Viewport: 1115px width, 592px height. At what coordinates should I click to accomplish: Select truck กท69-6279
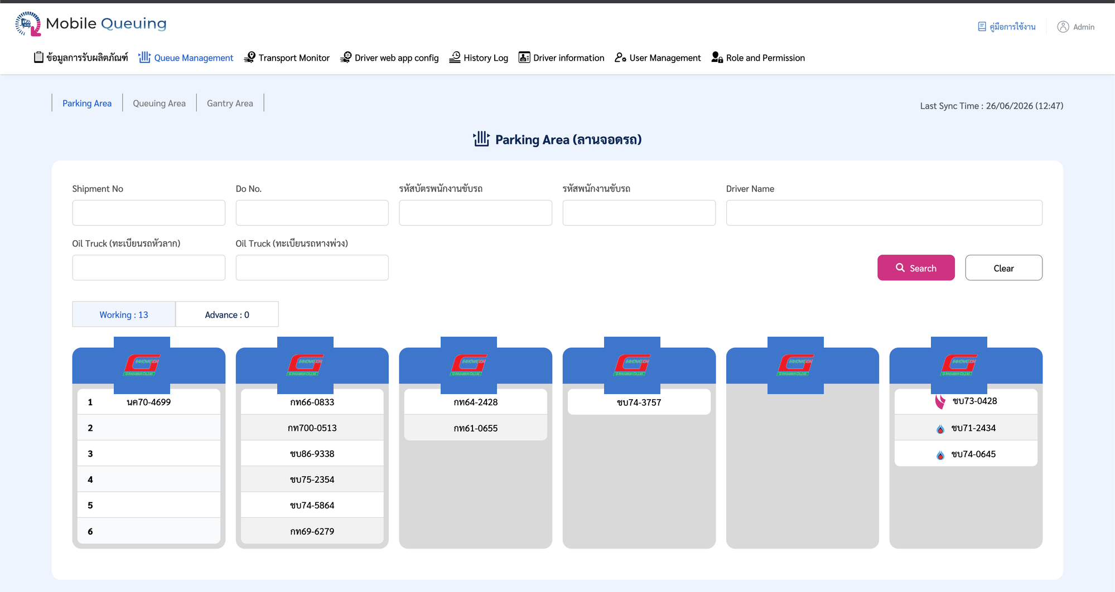tap(312, 531)
